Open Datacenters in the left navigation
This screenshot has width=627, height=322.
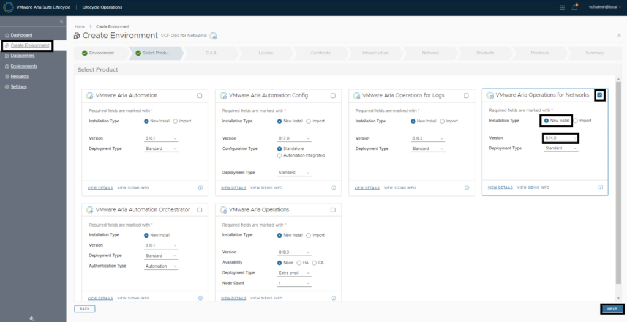pyautogui.click(x=22, y=56)
